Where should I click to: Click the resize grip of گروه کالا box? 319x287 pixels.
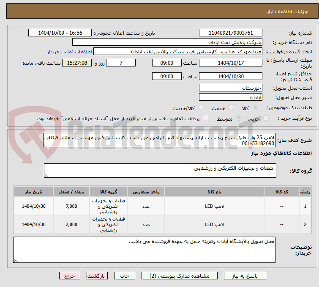tap(46, 176)
